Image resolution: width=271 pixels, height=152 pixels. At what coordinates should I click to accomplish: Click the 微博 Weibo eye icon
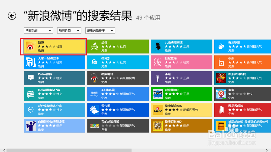click(31, 47)
